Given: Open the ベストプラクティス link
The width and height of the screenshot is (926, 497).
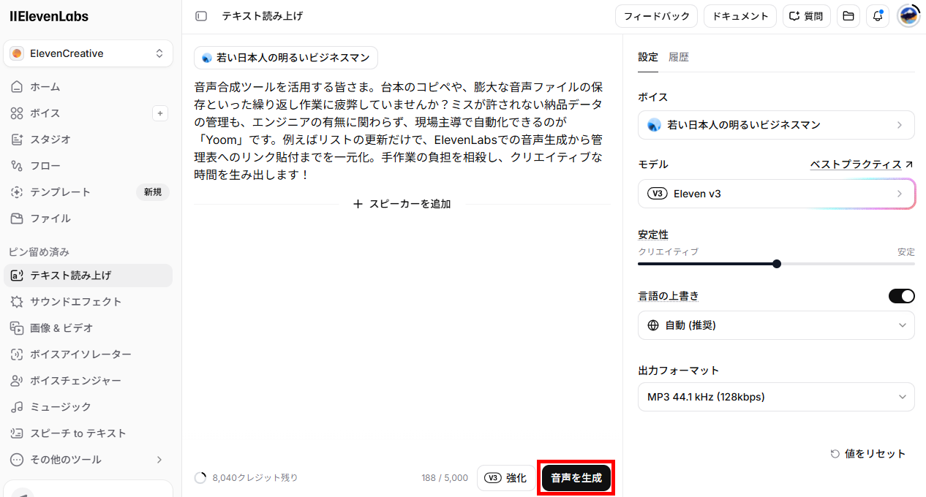Looking at the screenshot, I should tap(862, 164).
